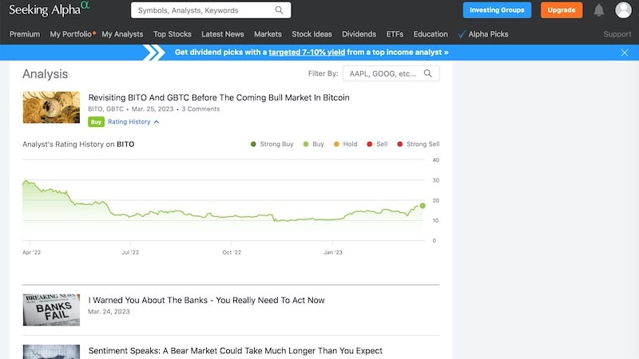Click the Mar. 25, 2023 date text
Screen dimensions: 639x359
tap(153, 109)
